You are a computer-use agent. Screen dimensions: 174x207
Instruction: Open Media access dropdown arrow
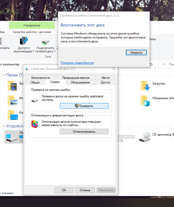coord(33,51)
